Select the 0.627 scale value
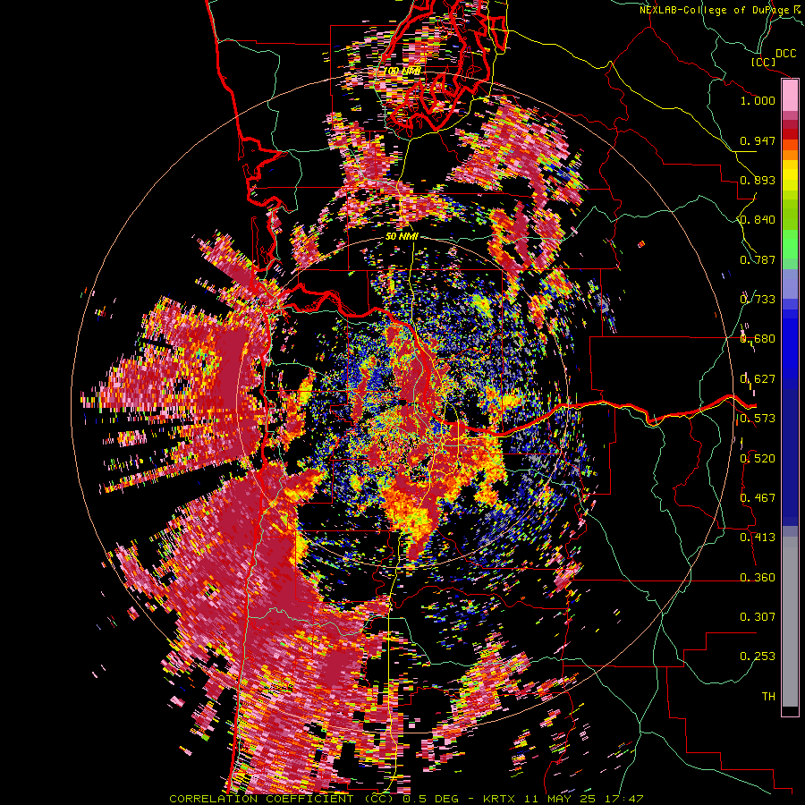This screenshot has width=805, height=805. coord(758,379)
